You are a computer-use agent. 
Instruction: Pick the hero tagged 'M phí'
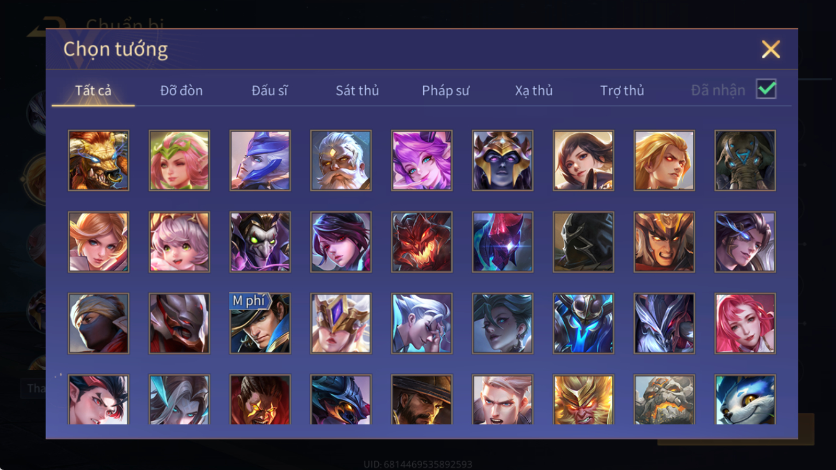coord(260,323)
